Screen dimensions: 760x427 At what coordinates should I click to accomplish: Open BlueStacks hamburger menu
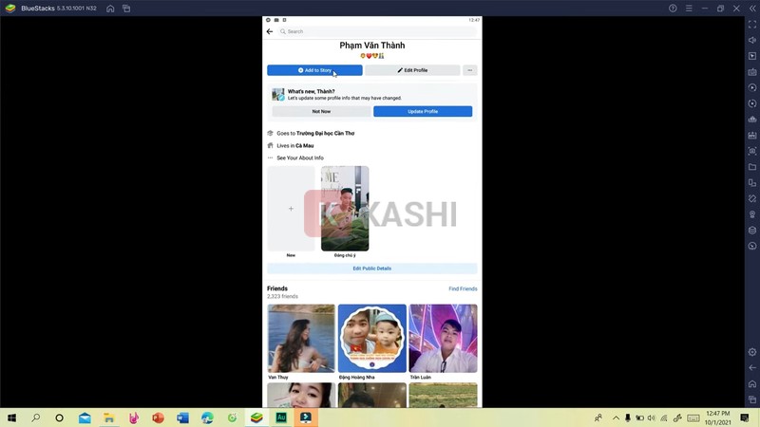689,9
